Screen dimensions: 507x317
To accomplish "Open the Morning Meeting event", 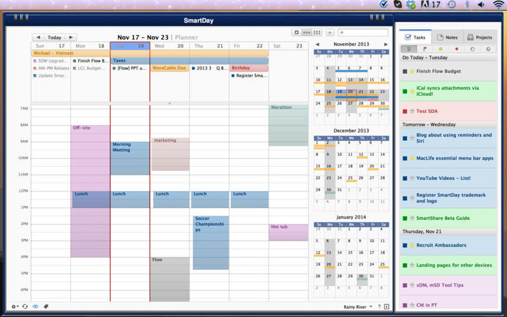I will (130, 158).
